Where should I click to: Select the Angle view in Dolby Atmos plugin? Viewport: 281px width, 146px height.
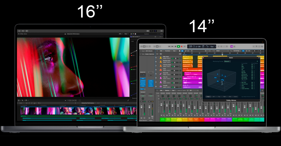pyautogui.click(x=208, y=96)
